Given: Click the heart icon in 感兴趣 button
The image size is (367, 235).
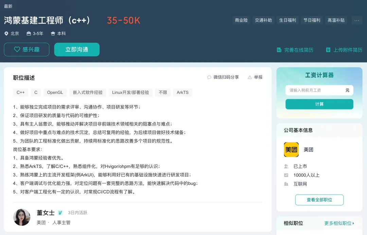Looking at the screenshot, I should pos(17,49).
